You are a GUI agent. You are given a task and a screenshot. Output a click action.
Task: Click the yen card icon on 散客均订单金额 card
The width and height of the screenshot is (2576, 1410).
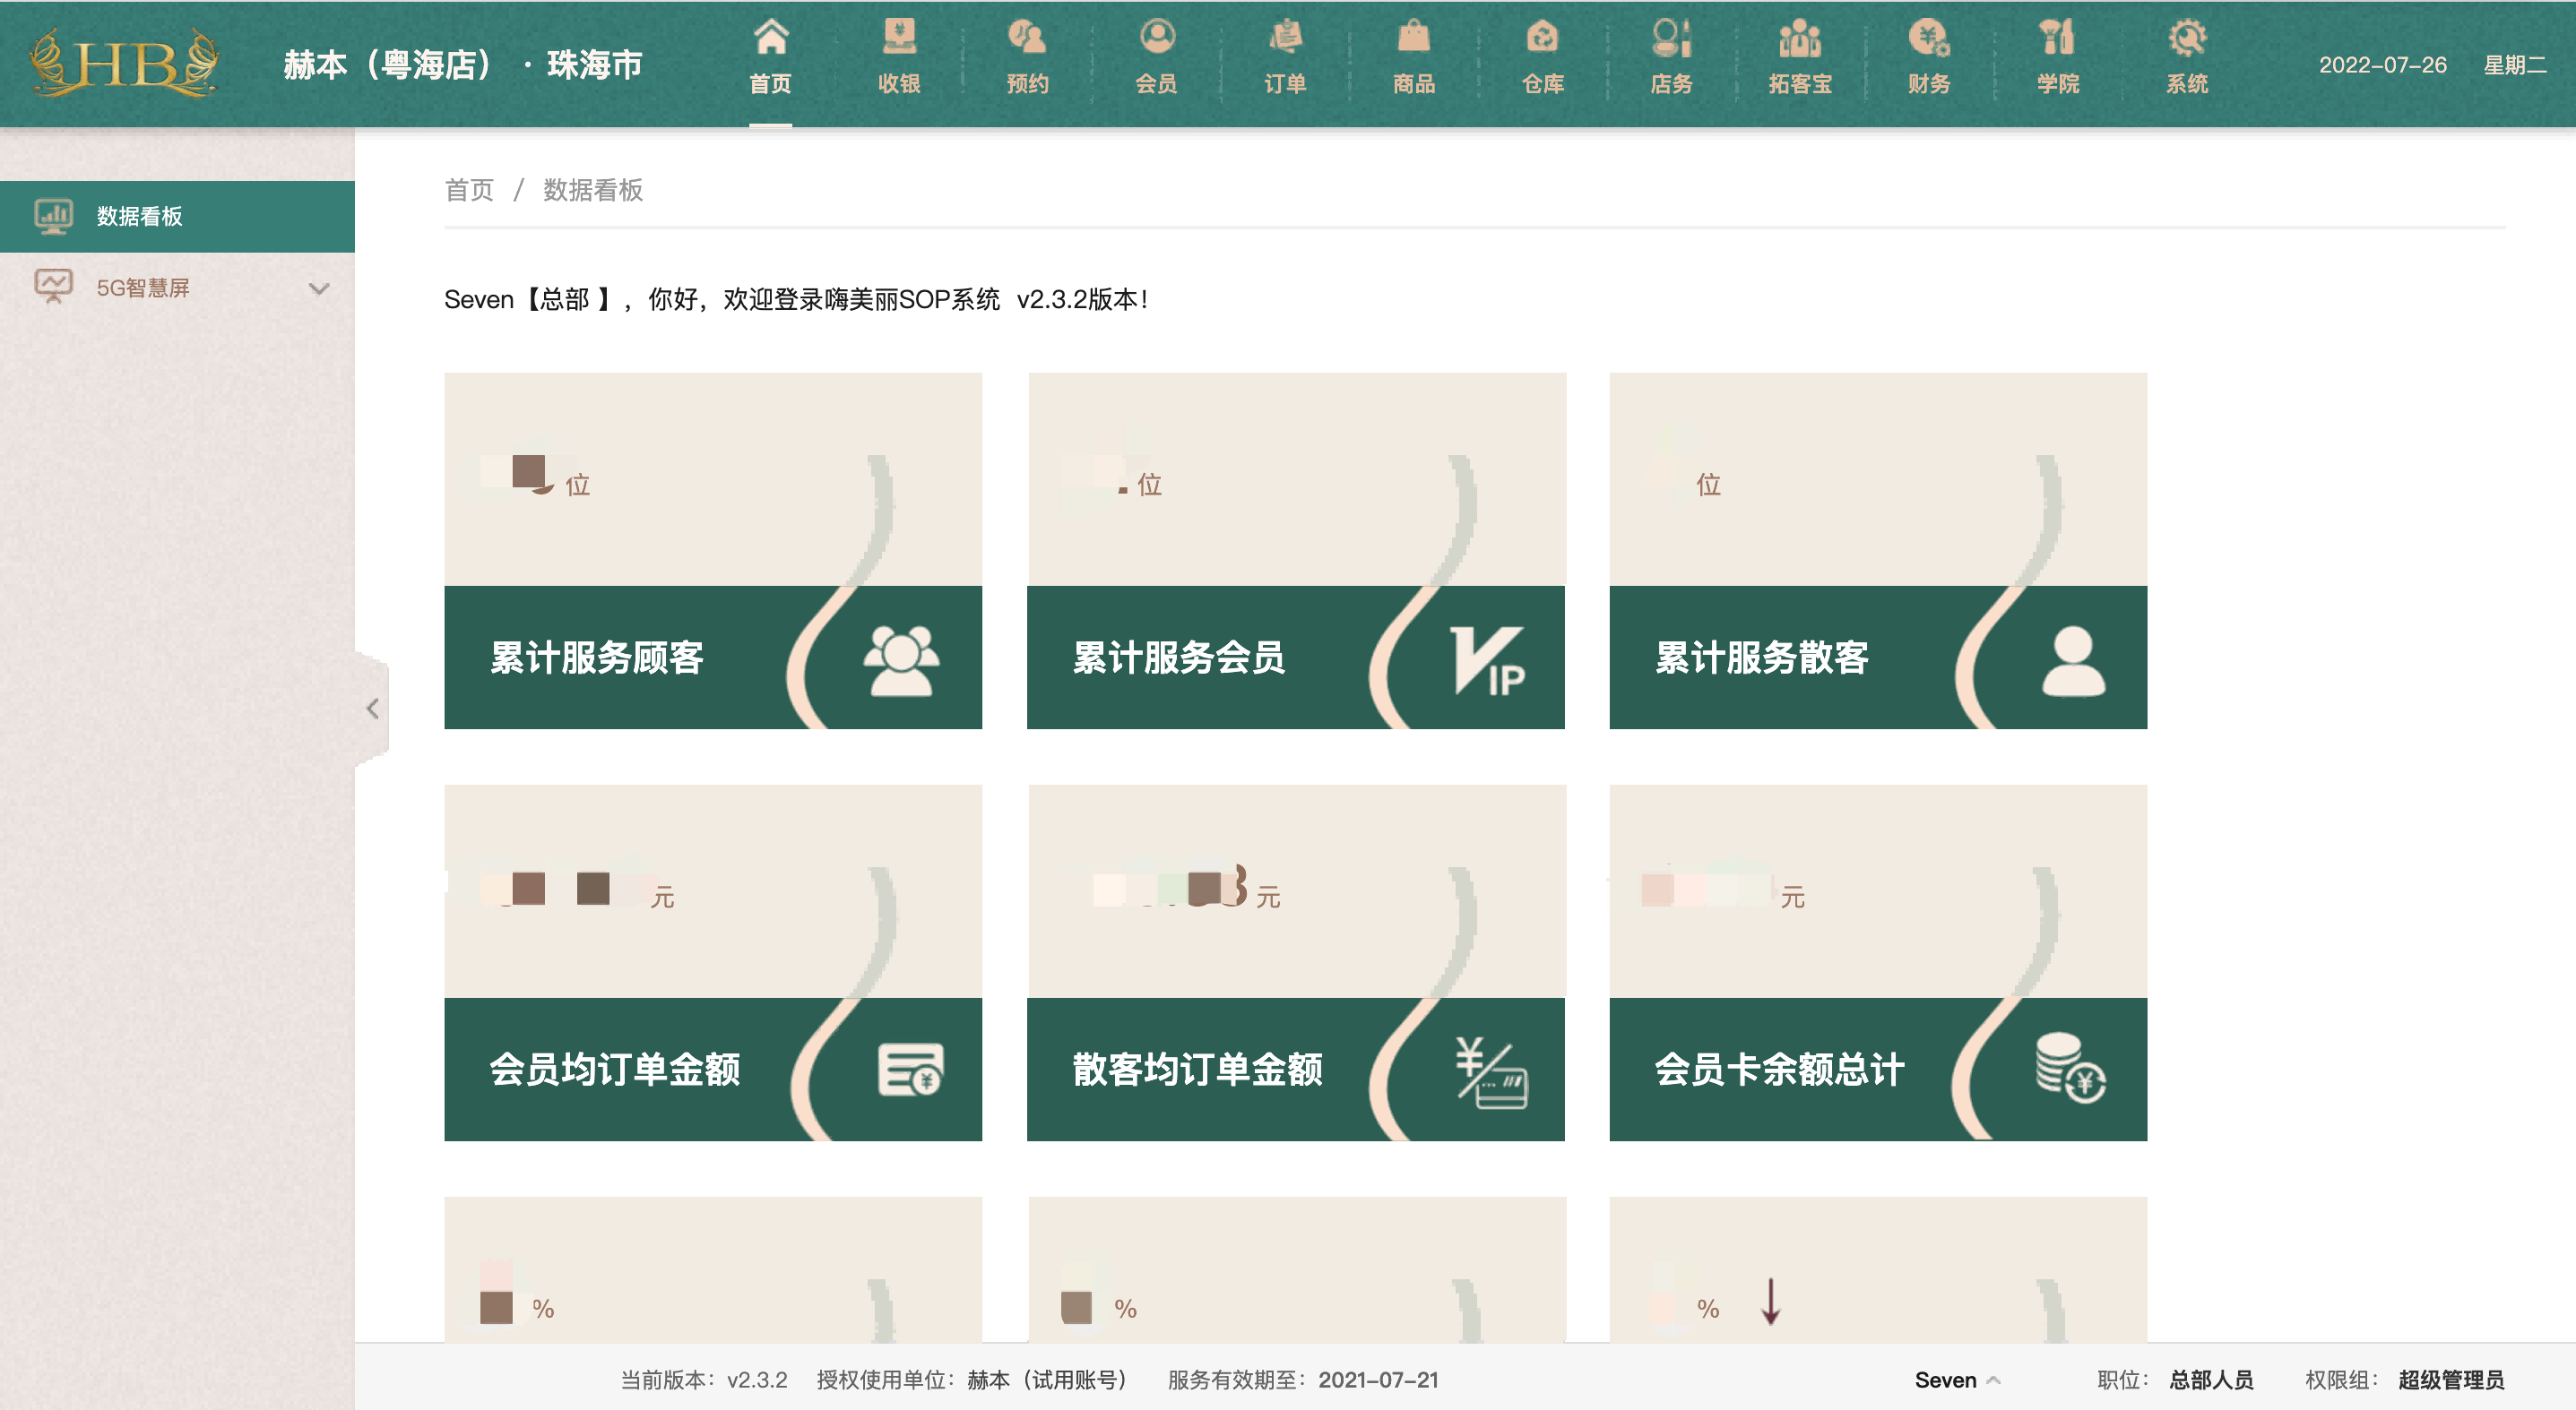click(x=1491, y=1071)
